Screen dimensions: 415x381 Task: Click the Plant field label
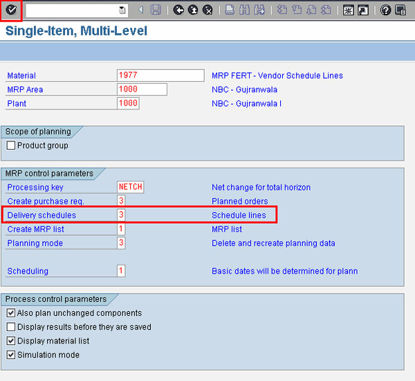[17, 103]
